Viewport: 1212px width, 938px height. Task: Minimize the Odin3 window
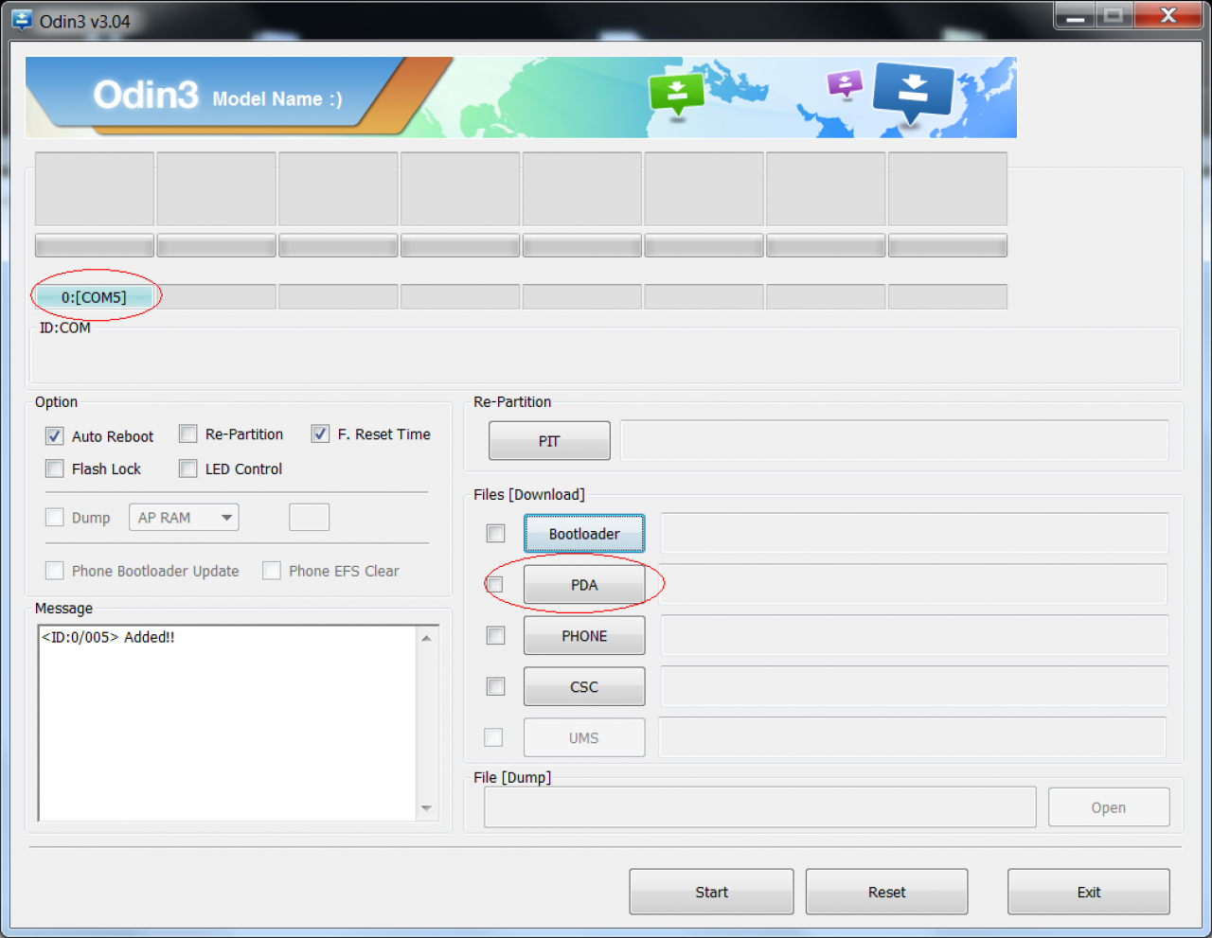tap(1076, 16)
